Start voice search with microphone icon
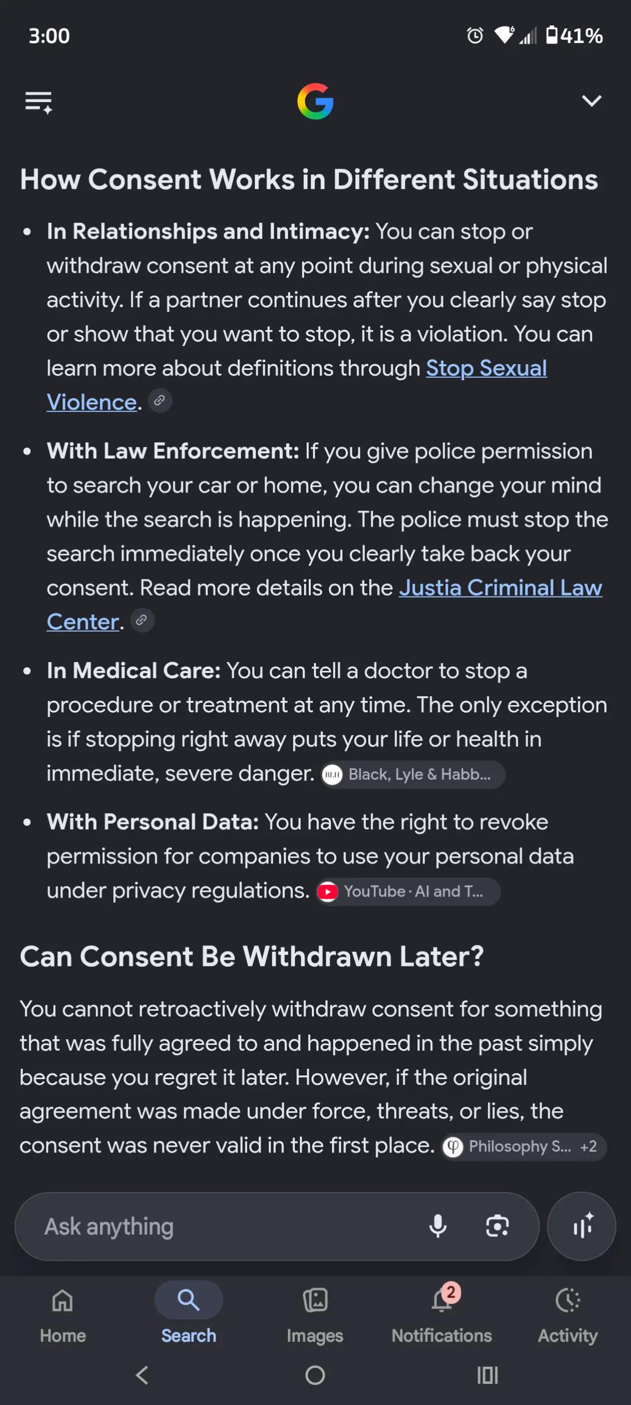Screen dimensions: 631x1405 coord(438,1226)
